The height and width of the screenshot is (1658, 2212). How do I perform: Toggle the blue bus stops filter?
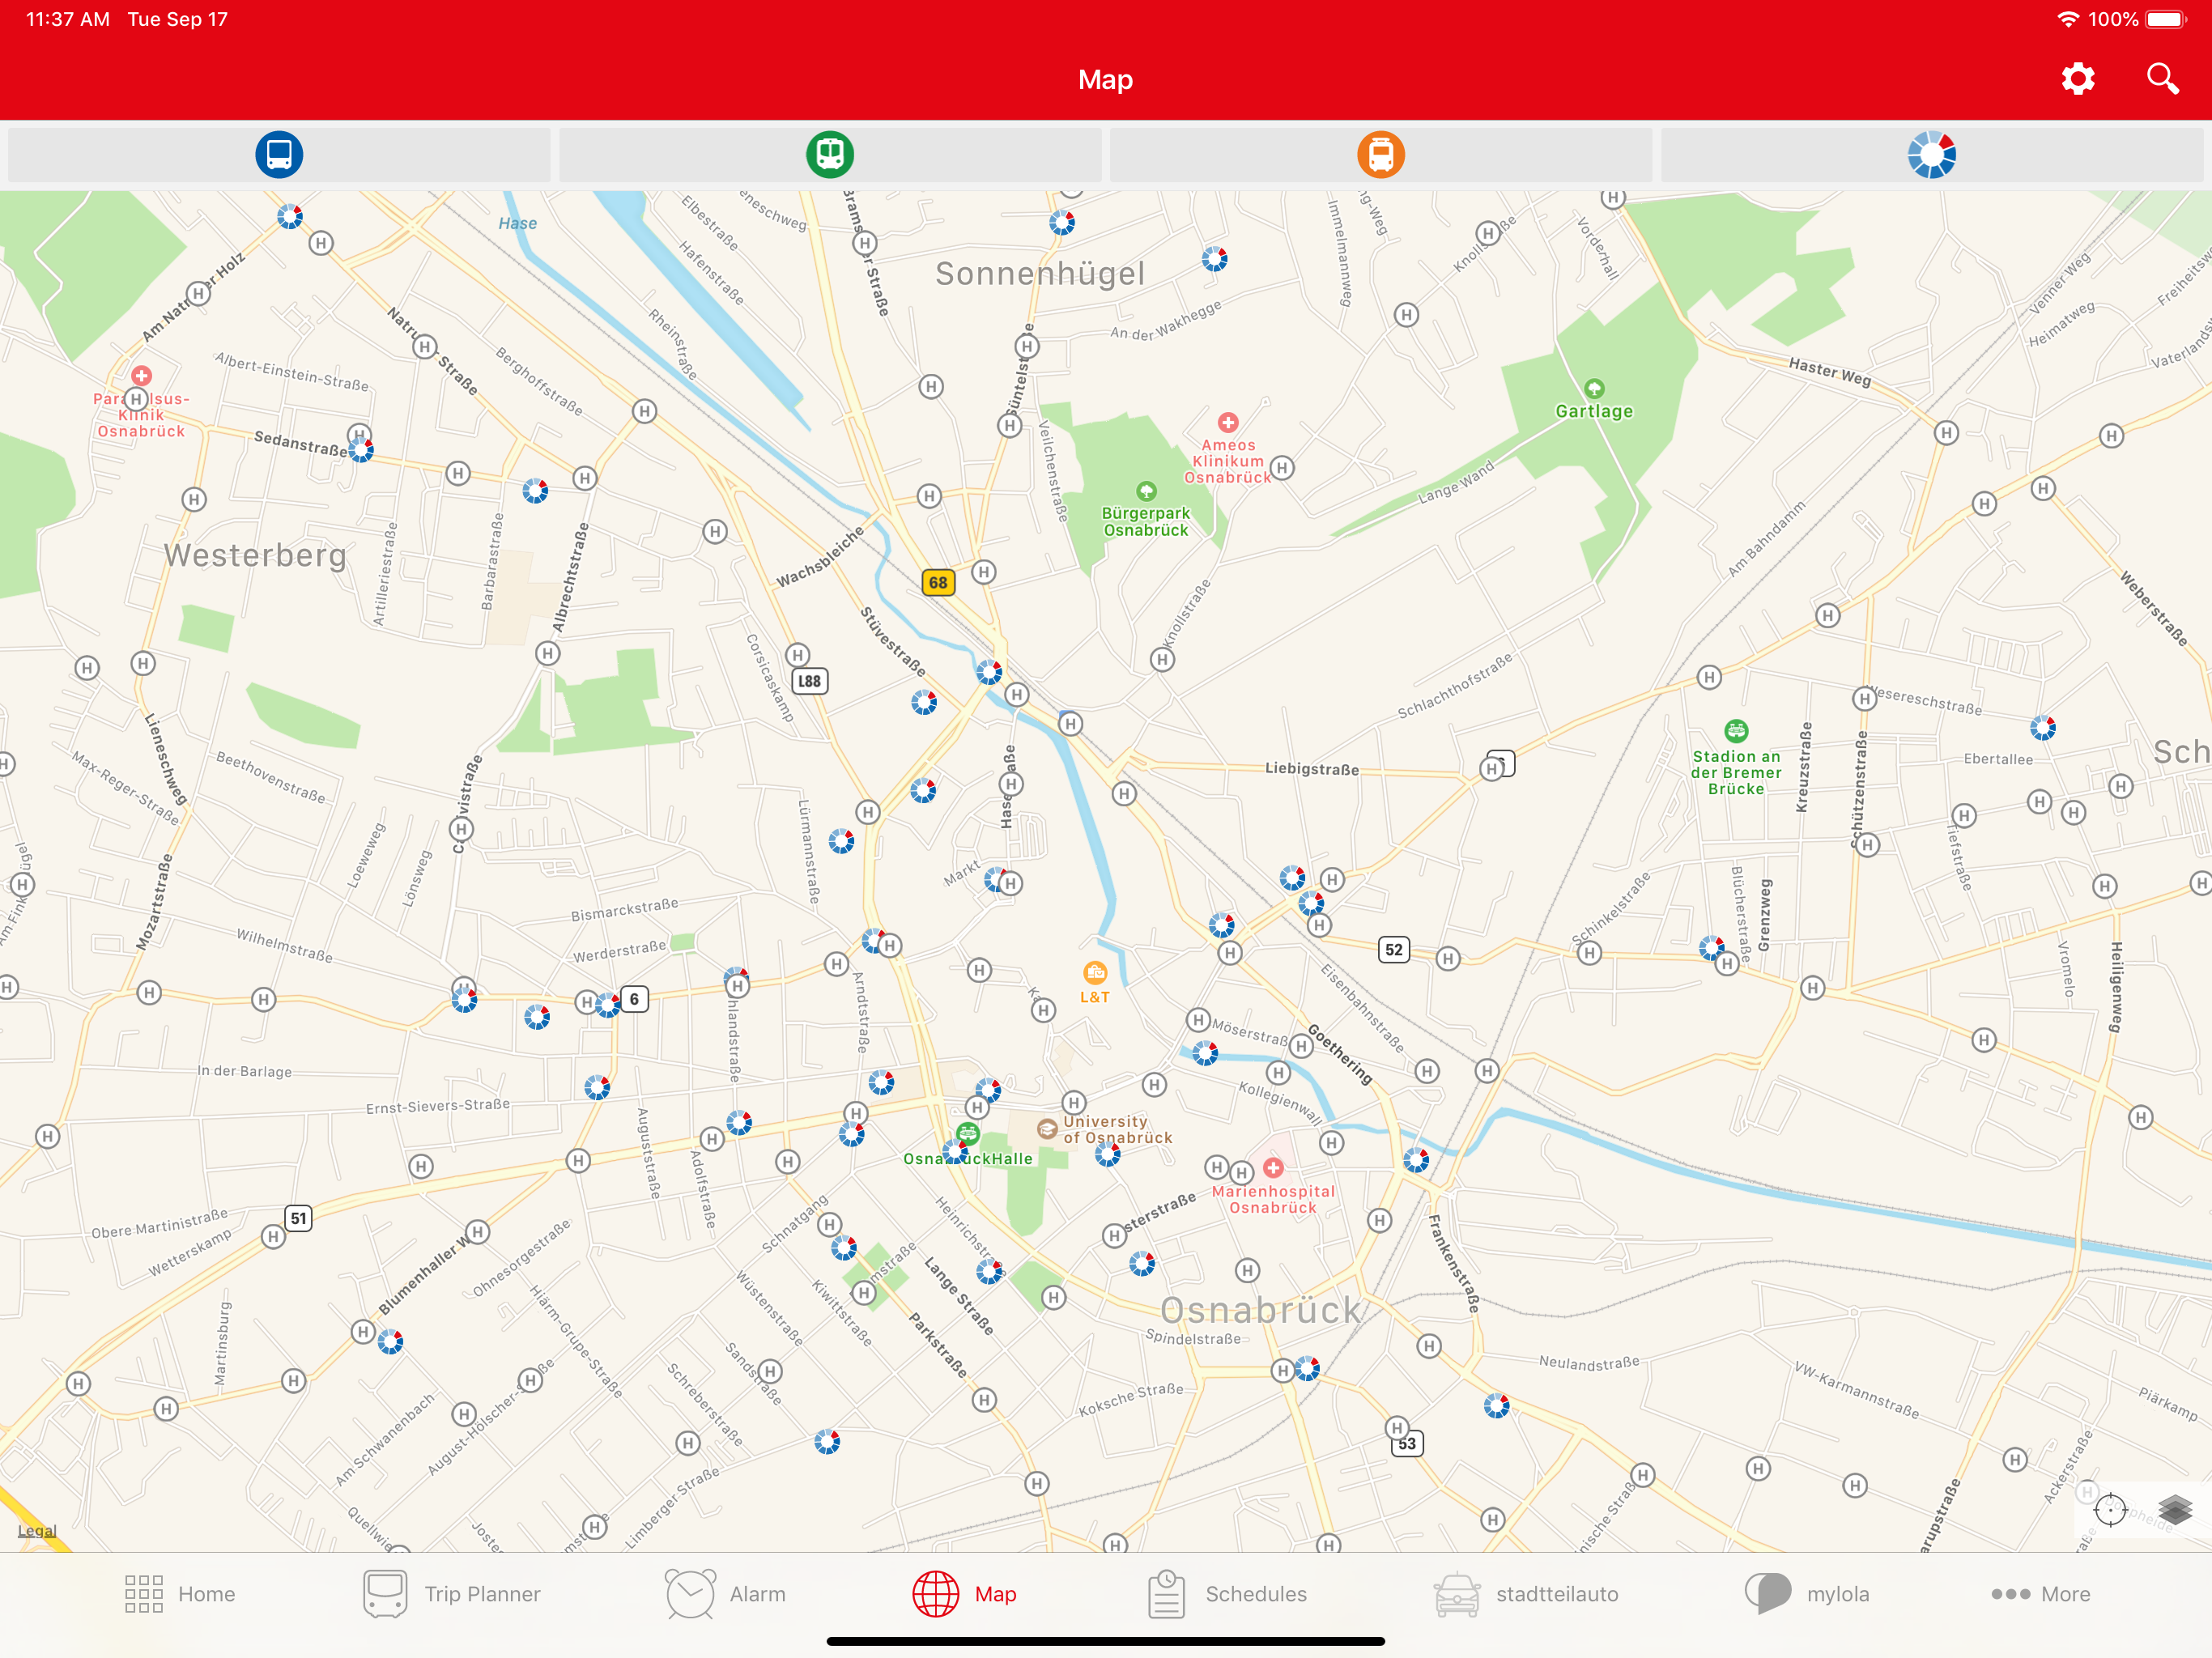click(279, 155)
